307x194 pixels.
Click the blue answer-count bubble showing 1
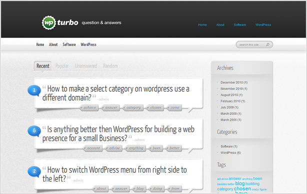click(34, 90)
